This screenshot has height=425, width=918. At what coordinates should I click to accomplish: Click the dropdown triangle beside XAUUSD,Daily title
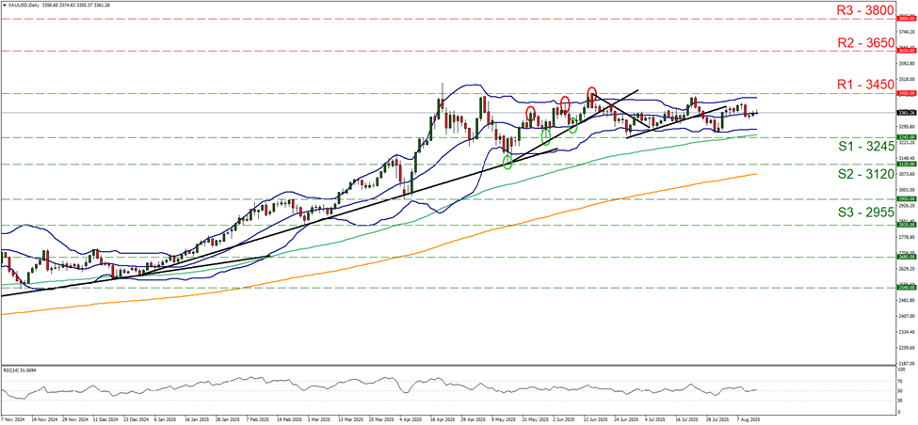pos(4,5)
